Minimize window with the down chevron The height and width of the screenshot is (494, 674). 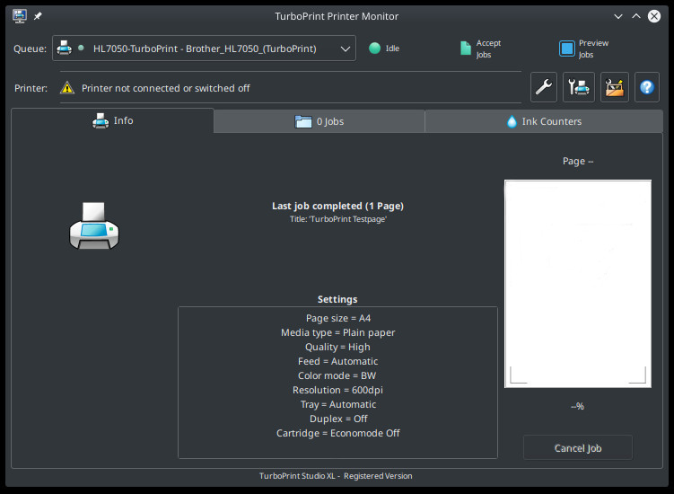(618, 16)
